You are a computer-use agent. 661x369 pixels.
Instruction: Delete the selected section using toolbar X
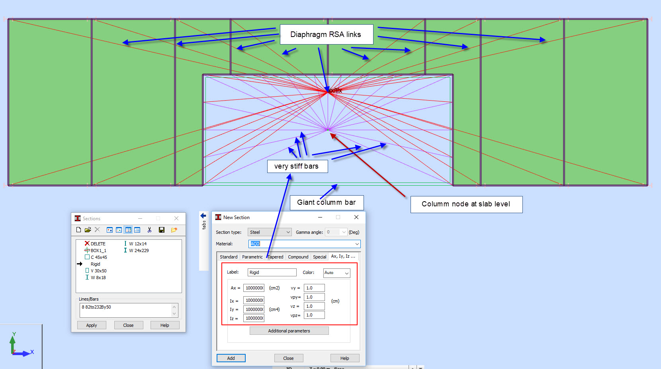[x=97, y=230]
